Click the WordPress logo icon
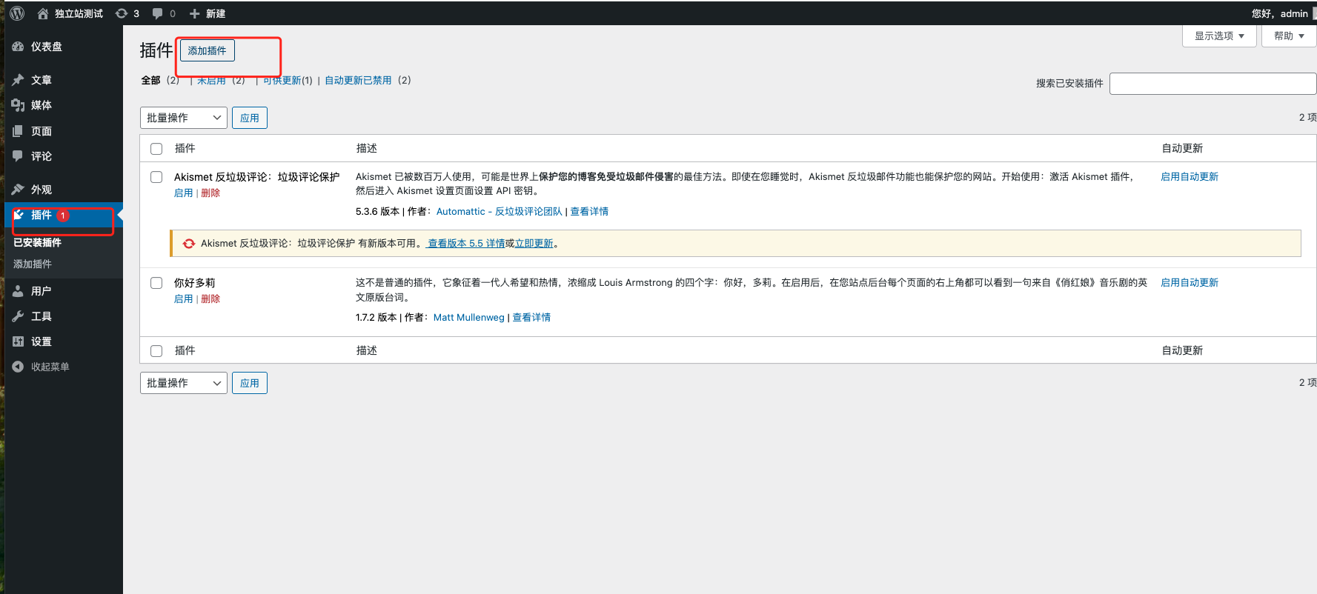The image size is (1317, 594). 17,13
